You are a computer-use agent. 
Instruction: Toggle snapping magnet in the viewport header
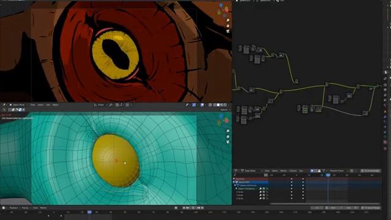click(x=117, y=105)
